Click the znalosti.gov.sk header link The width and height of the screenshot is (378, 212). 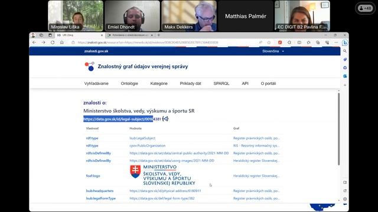click(96, 51)
